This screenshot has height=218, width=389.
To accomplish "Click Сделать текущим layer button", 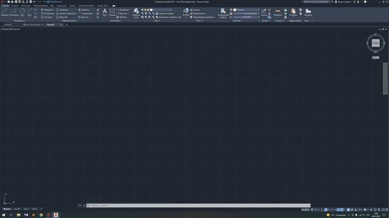I will (x=165, y=13).
